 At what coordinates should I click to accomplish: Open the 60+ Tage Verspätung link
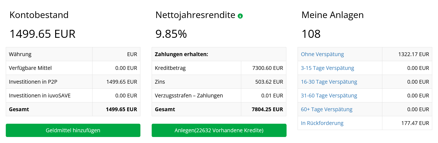tap(326, 109)
